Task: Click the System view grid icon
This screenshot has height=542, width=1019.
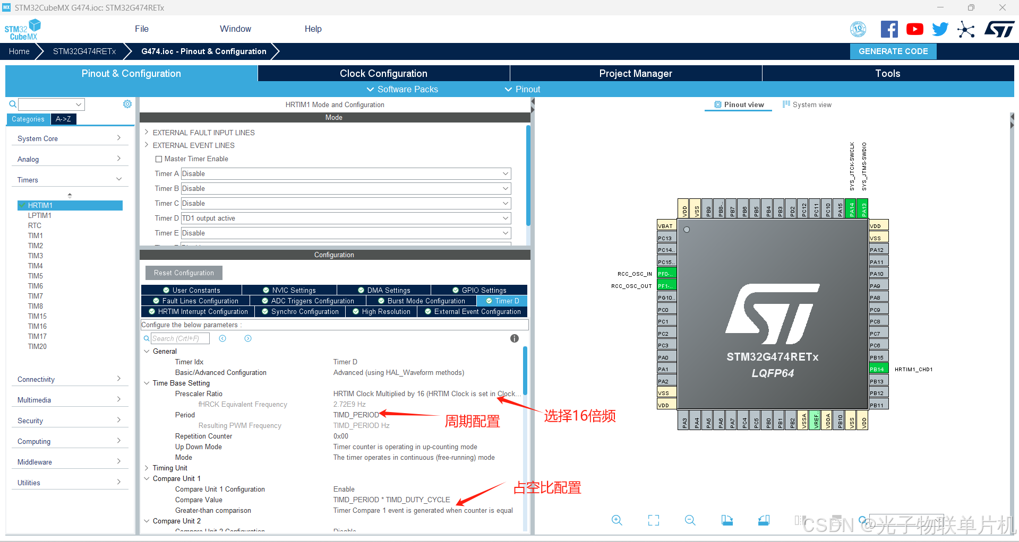Action: pyautogui.click(x=786, y=104)
